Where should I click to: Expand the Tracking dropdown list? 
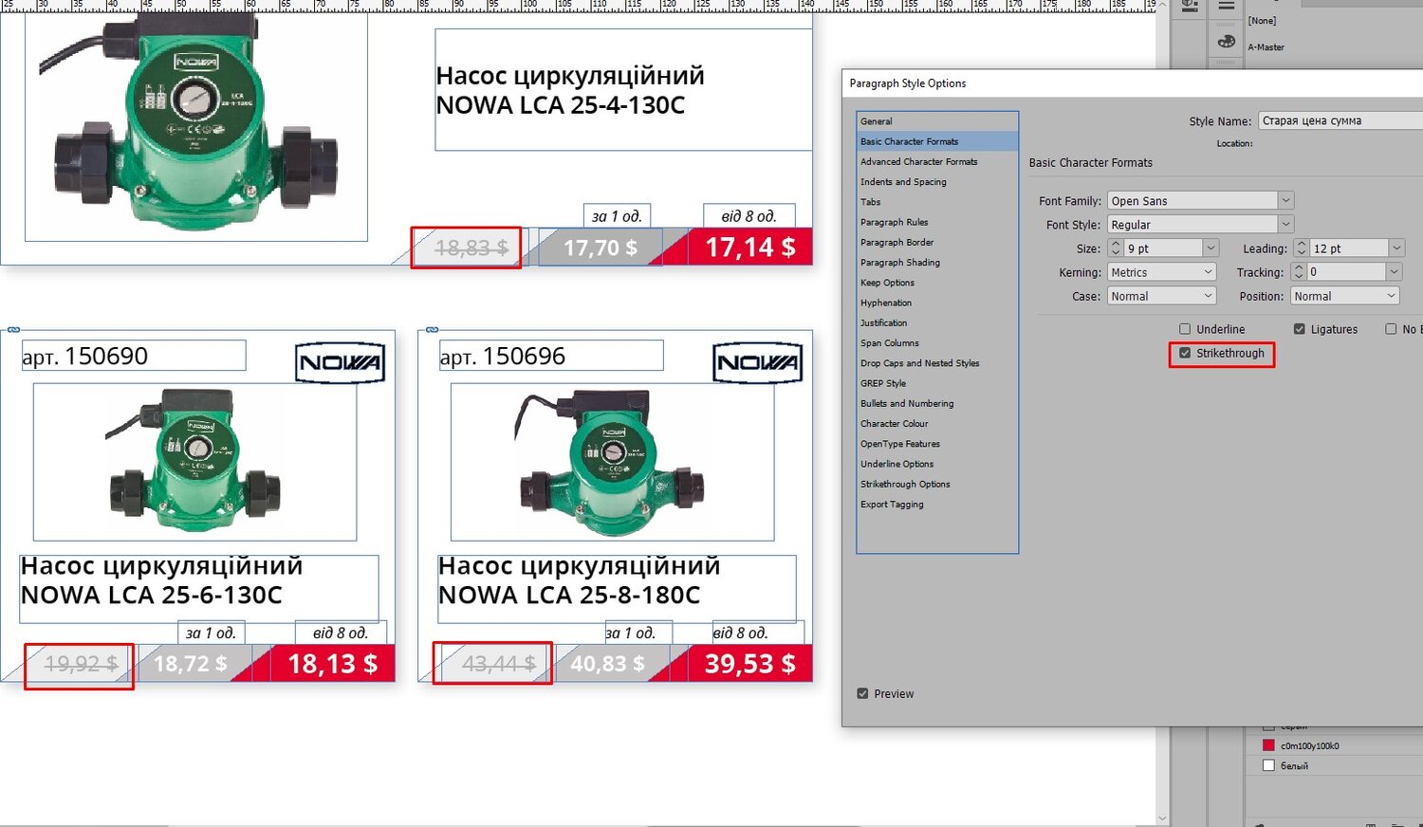pos(1394,272)
